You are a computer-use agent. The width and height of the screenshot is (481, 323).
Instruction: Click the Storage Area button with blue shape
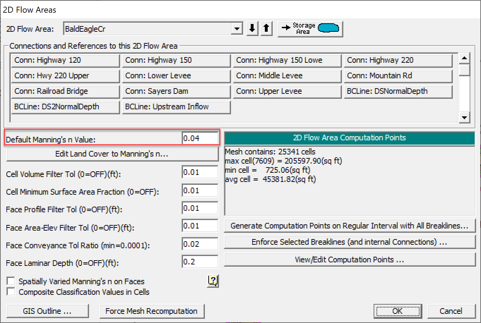(x=310, y=29)
